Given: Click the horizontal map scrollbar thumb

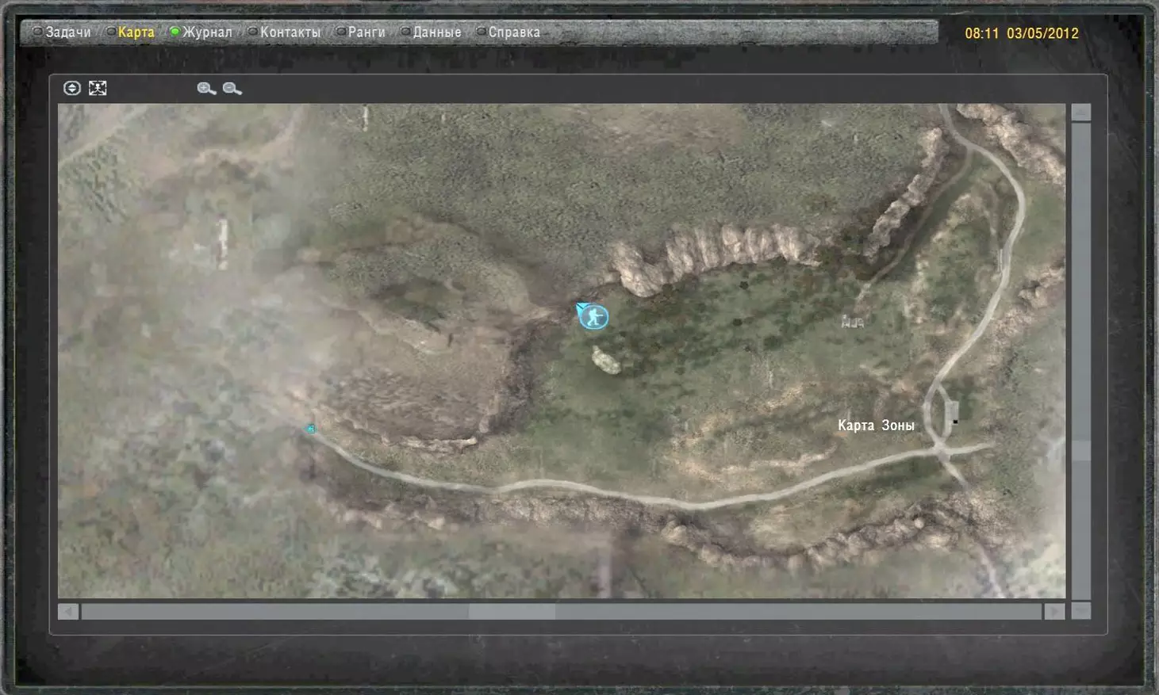Looking at the screenshot, I should pyautogui.click(x=512, y=611).
